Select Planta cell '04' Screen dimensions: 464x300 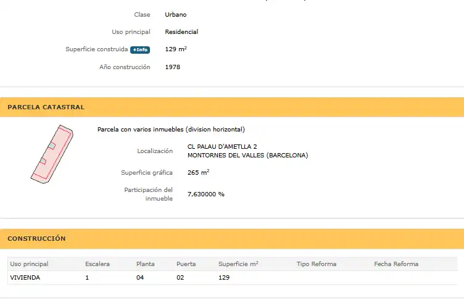(140, 278)
